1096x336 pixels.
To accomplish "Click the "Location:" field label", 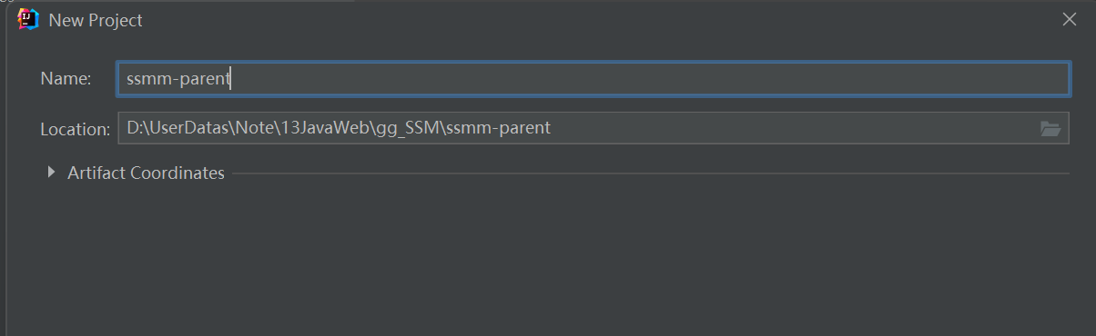I will (x=75, y=129).
